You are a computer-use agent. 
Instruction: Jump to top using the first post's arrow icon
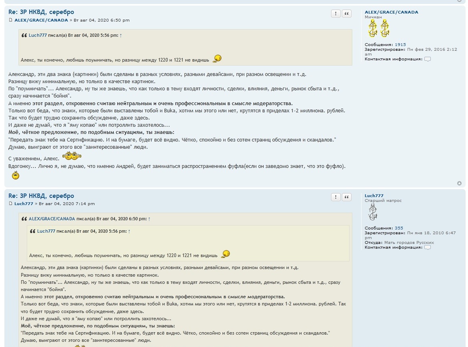coord(459,183)
